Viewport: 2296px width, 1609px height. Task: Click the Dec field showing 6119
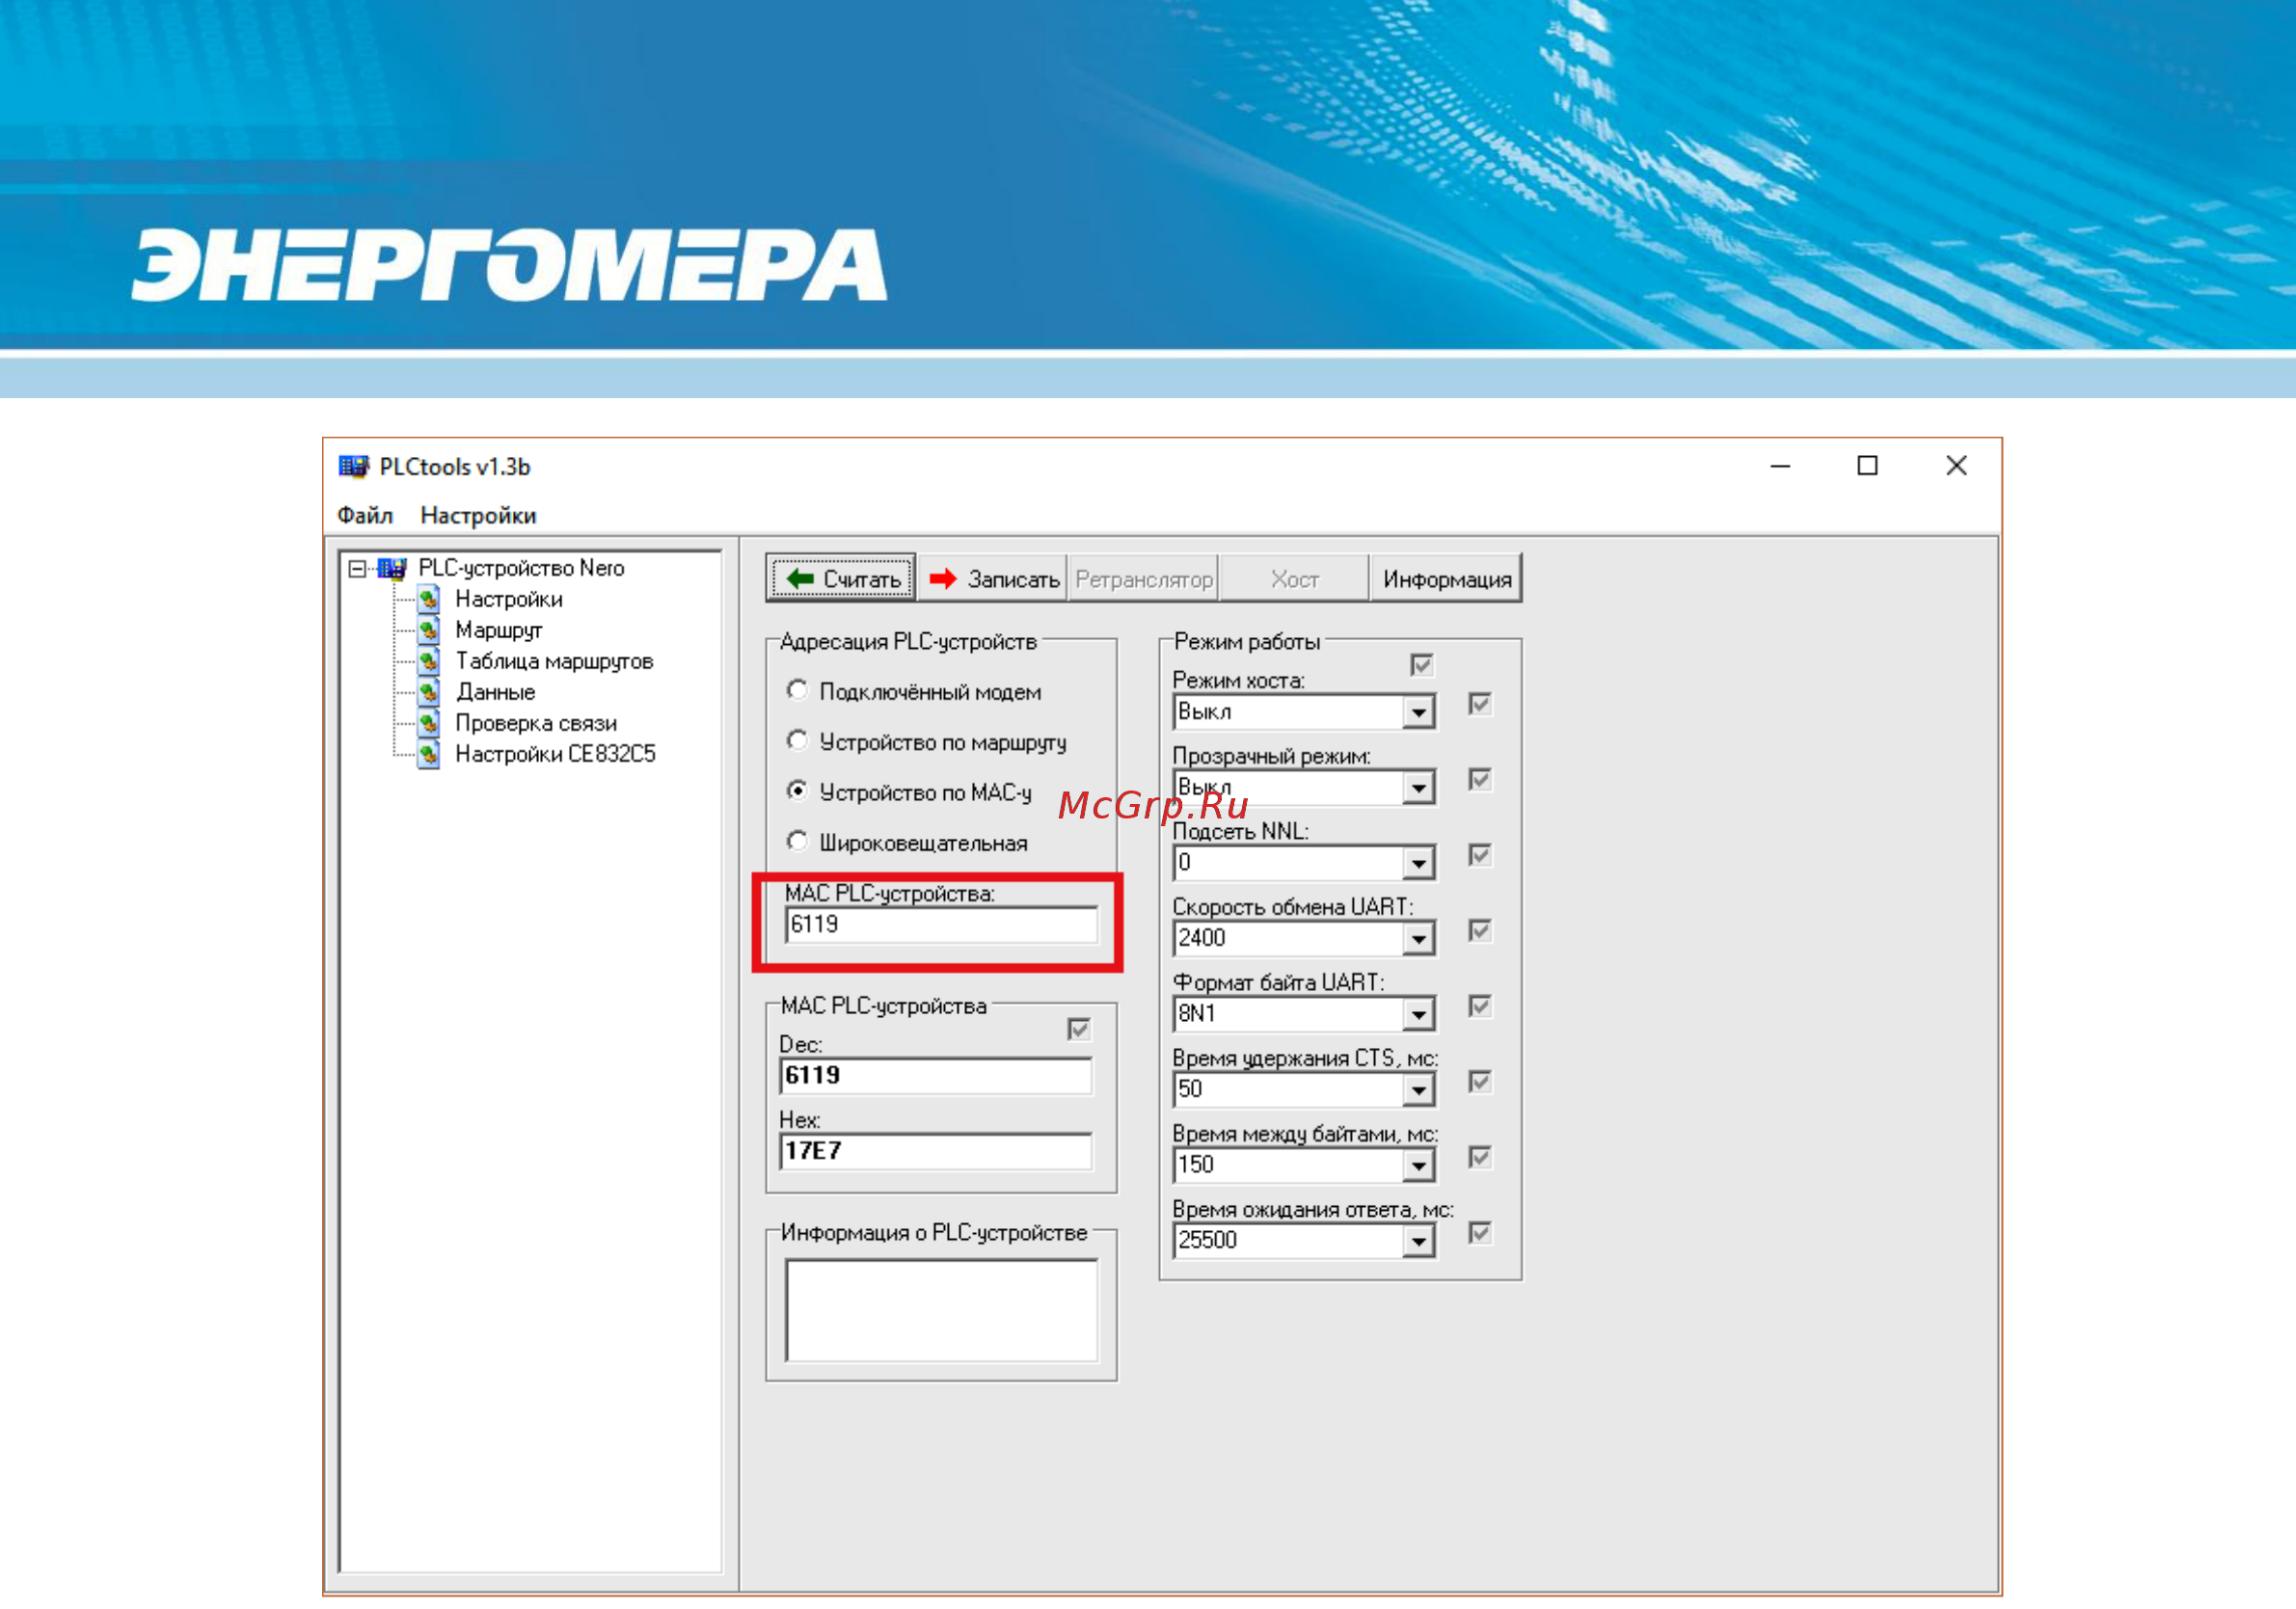click(x=936, y=1076)
